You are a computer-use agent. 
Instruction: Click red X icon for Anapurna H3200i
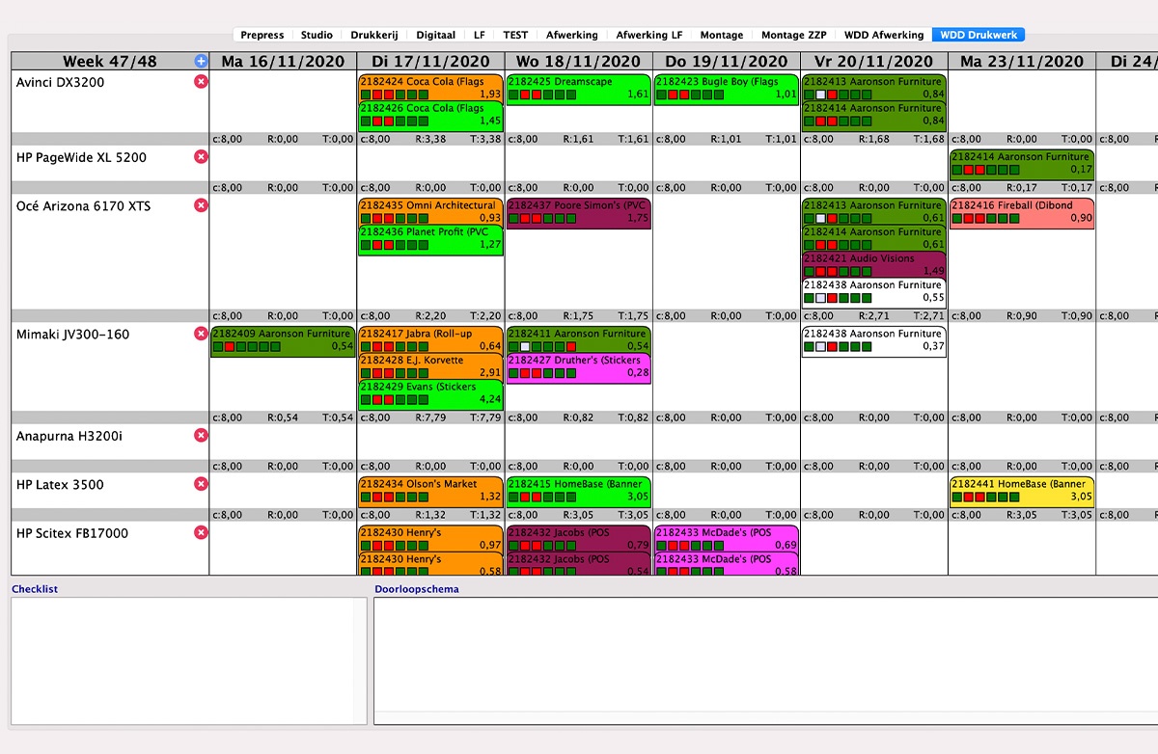(x=201, y=436)
